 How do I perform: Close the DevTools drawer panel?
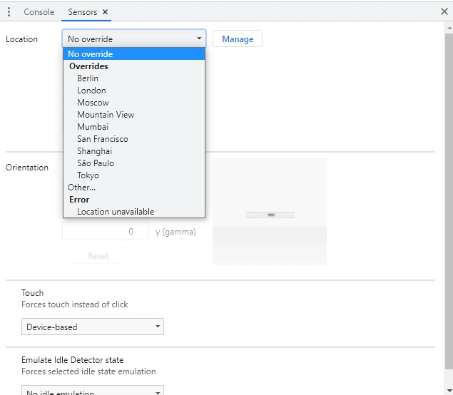pos(444,12)
